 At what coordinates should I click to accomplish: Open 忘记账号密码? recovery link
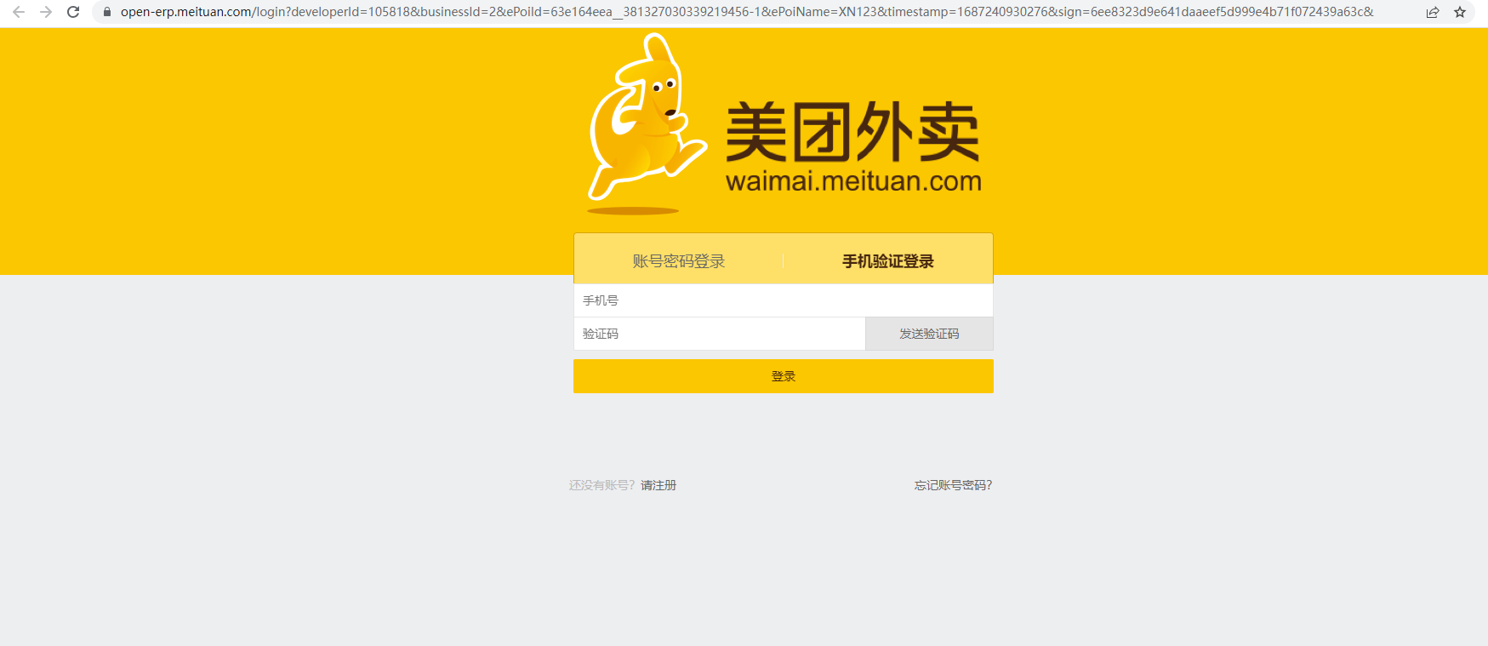pyautogui.click(x=954, y=485)
